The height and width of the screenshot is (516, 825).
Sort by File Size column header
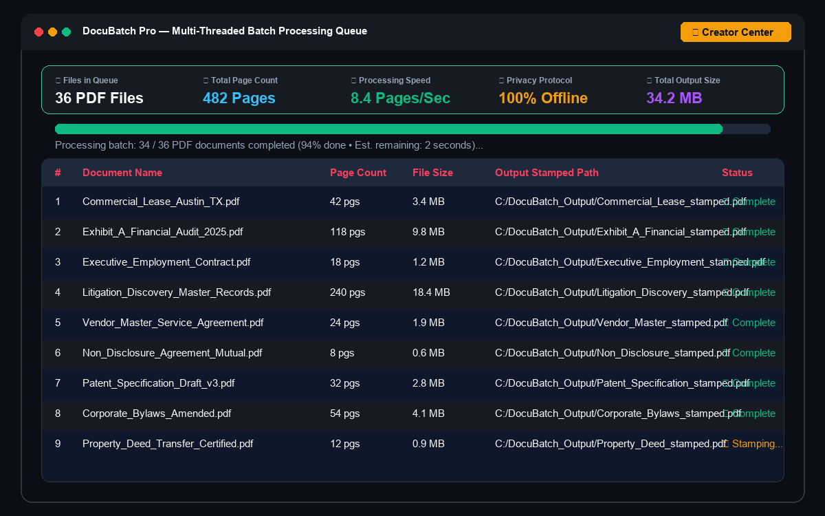tap(432, 173)
